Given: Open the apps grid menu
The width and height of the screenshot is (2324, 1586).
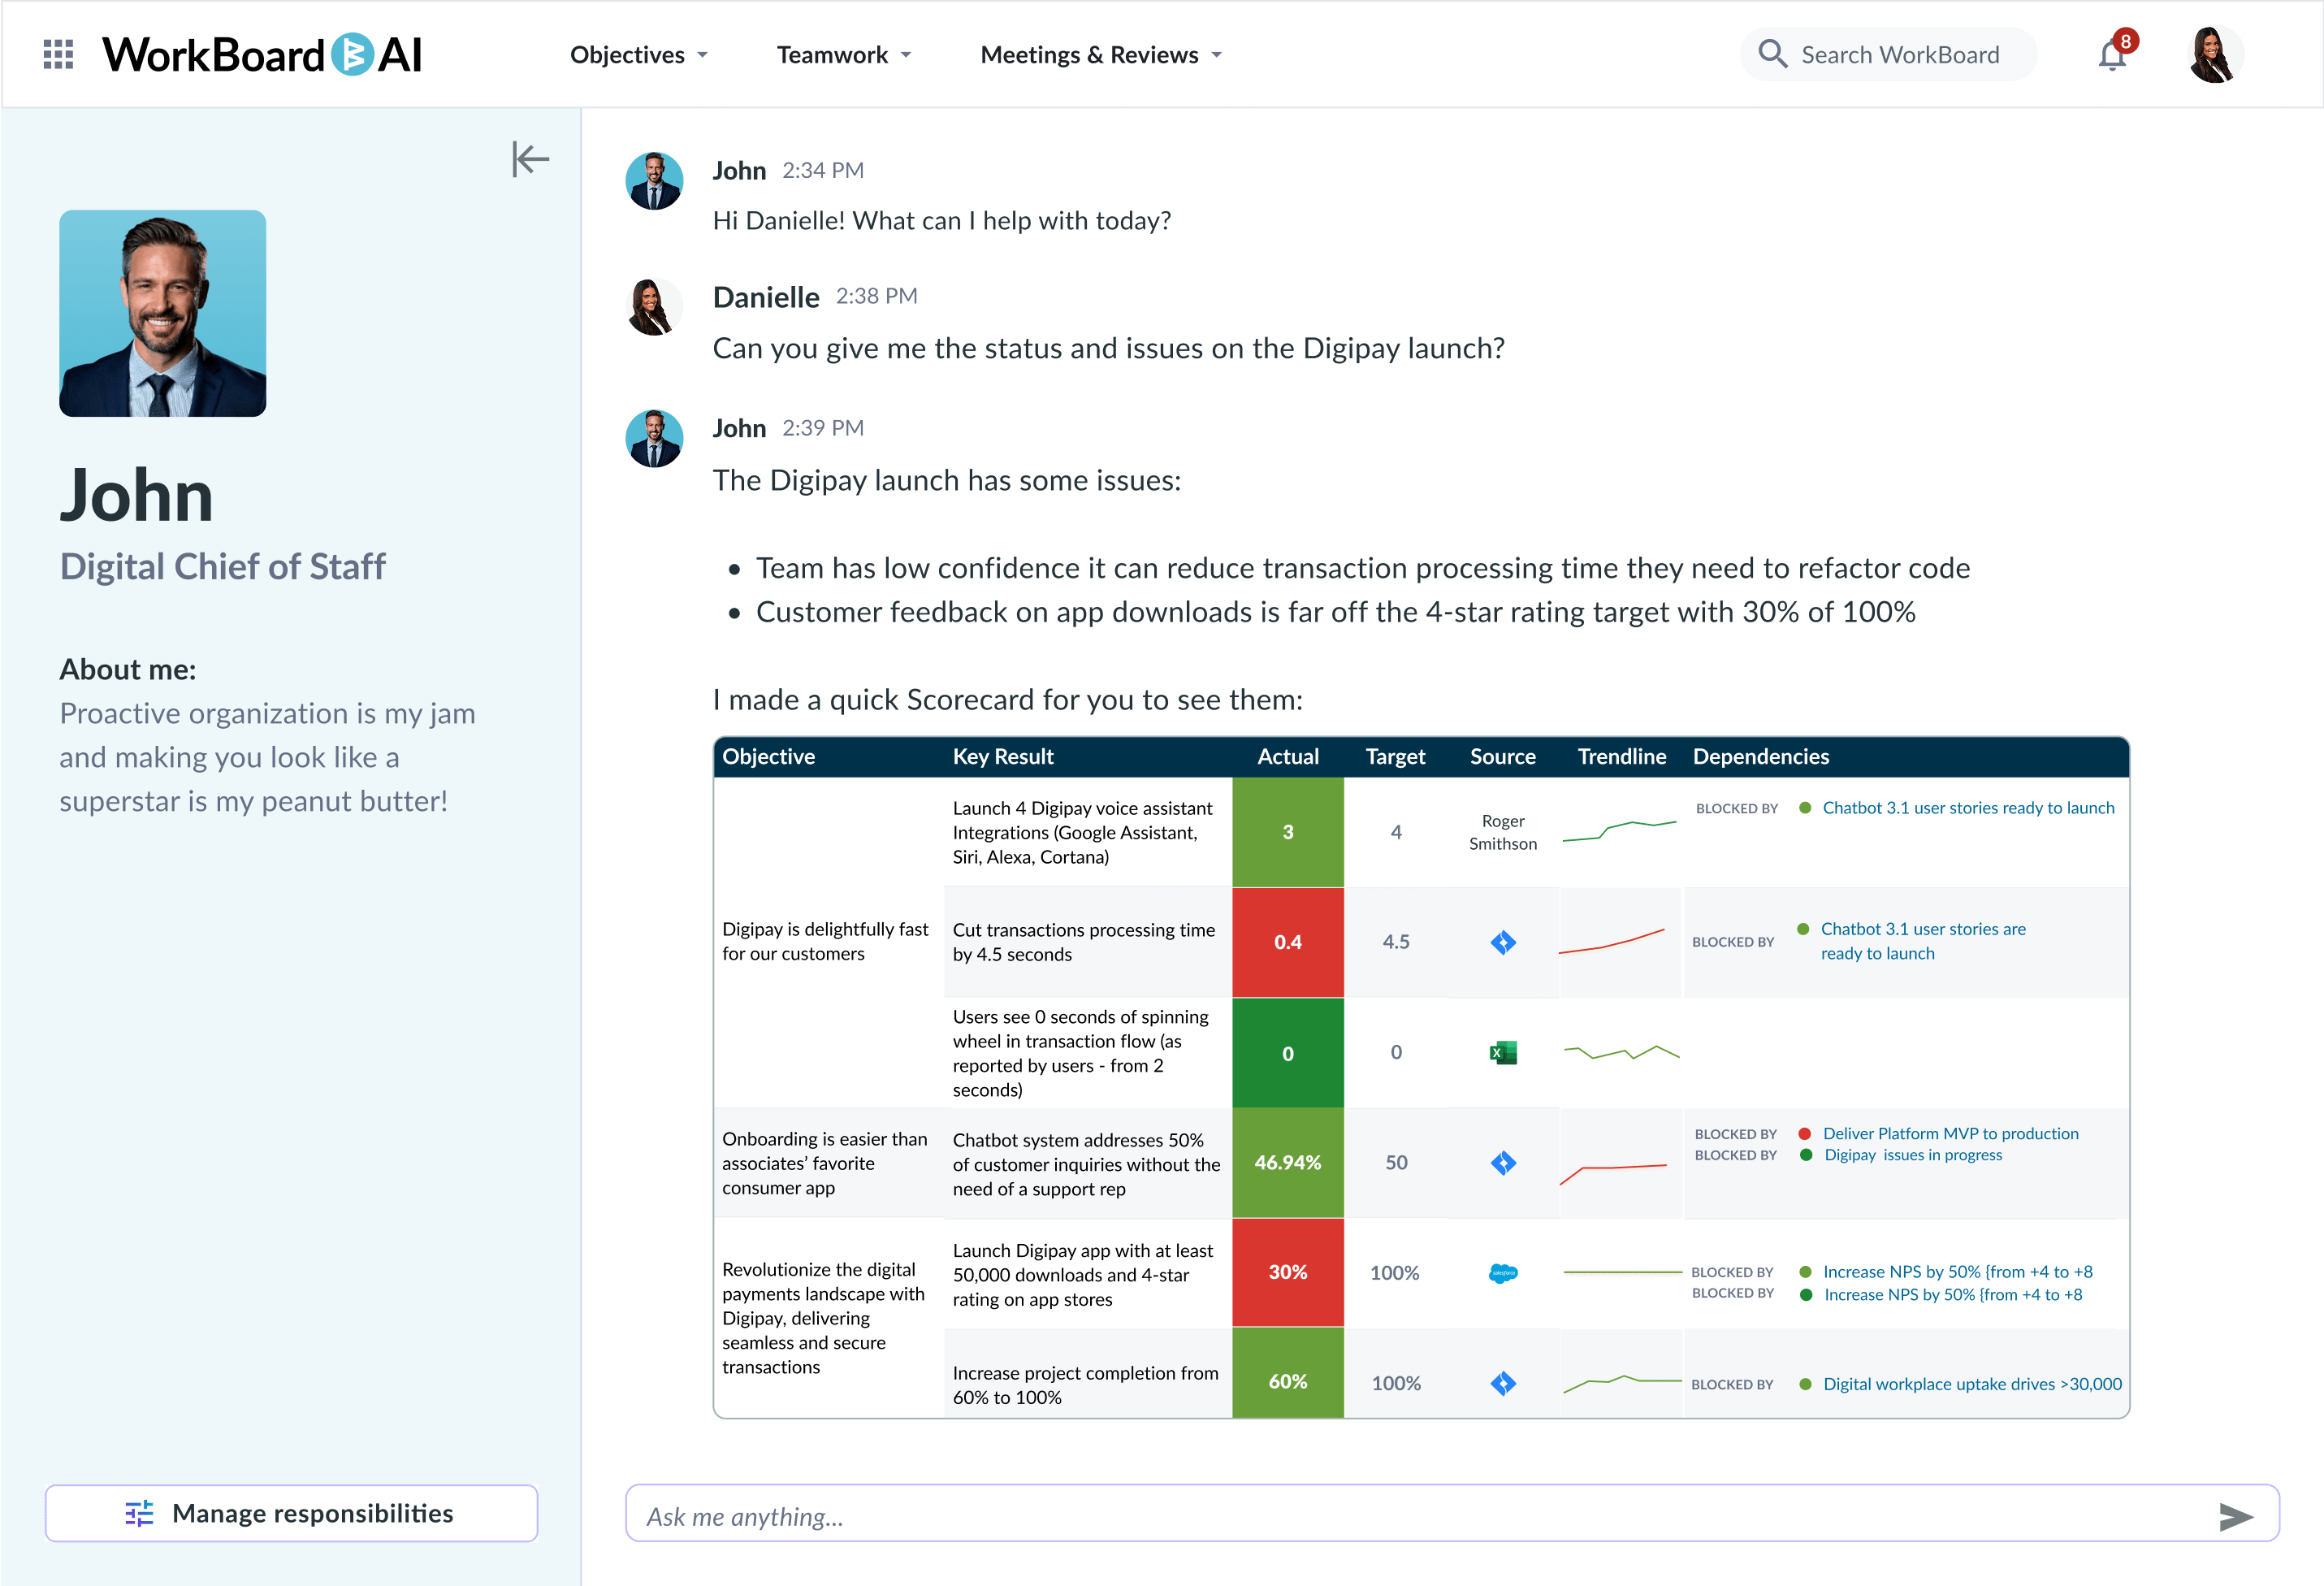Looking at the screenshot, I should pos(57,54).
